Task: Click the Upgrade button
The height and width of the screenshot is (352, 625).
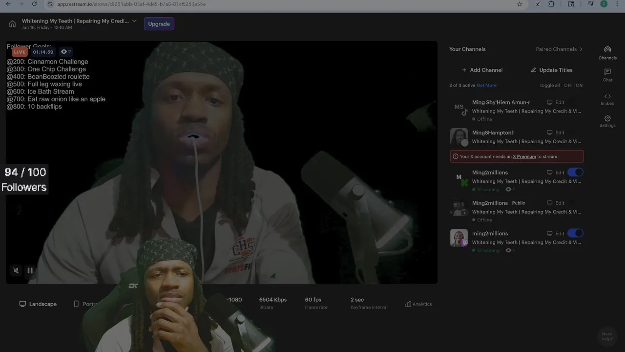Action: coord(159,24)
